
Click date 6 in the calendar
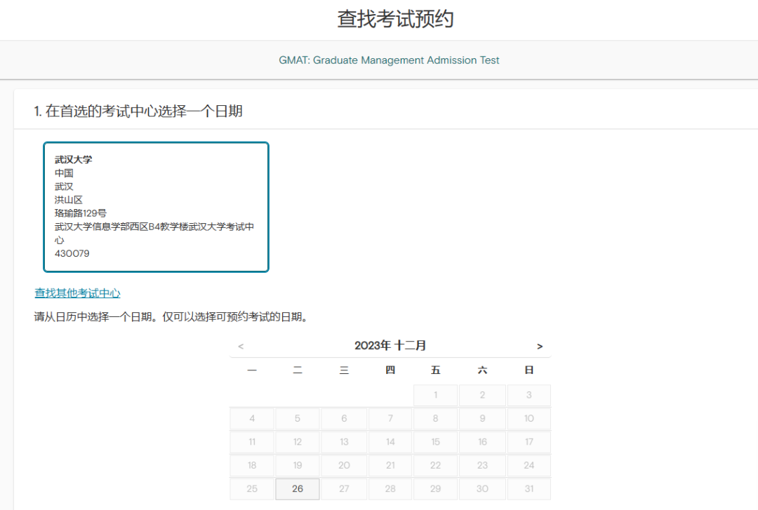pos(344,418)
